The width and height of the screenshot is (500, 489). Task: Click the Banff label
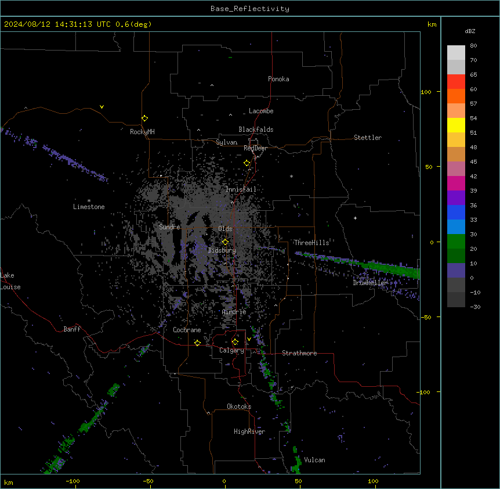tap(72, 329)
